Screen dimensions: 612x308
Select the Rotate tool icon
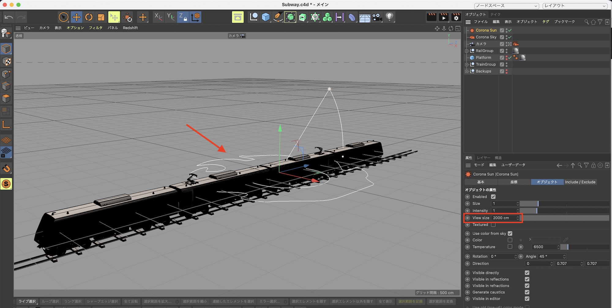click(89, 17)
